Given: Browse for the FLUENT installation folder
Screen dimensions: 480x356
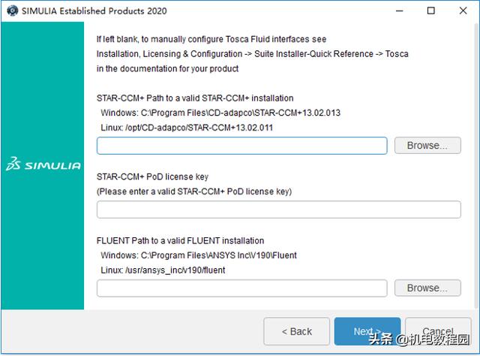Looking at the screenshot, I should 427,288.
